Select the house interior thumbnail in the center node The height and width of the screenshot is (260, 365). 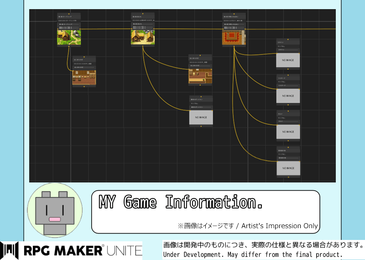(200, 76)
